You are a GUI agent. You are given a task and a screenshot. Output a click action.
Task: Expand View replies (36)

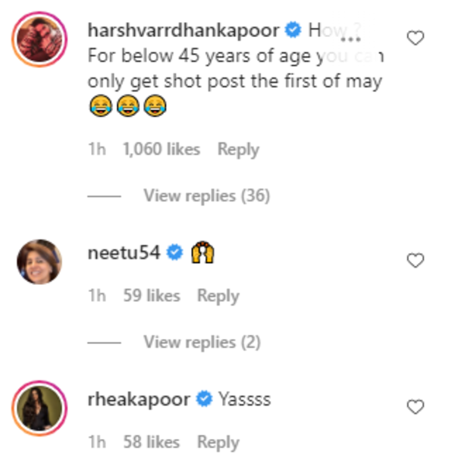click(x=206, y=196)
